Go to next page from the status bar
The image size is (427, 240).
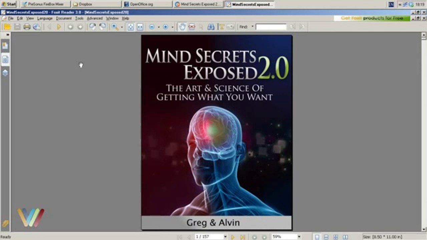pos(233,237)
